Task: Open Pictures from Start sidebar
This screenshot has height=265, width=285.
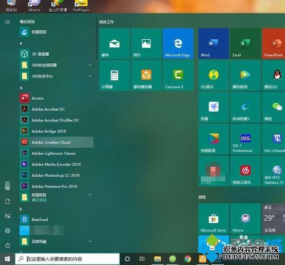Action: pos(7,216)
